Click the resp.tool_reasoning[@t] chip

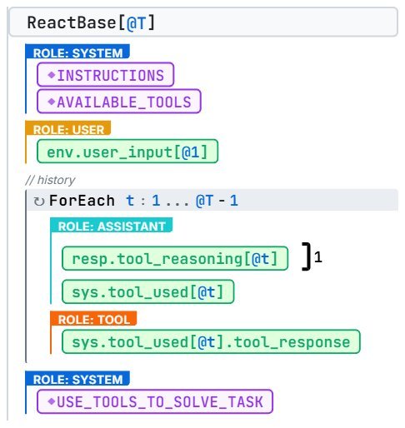[175, 258]
